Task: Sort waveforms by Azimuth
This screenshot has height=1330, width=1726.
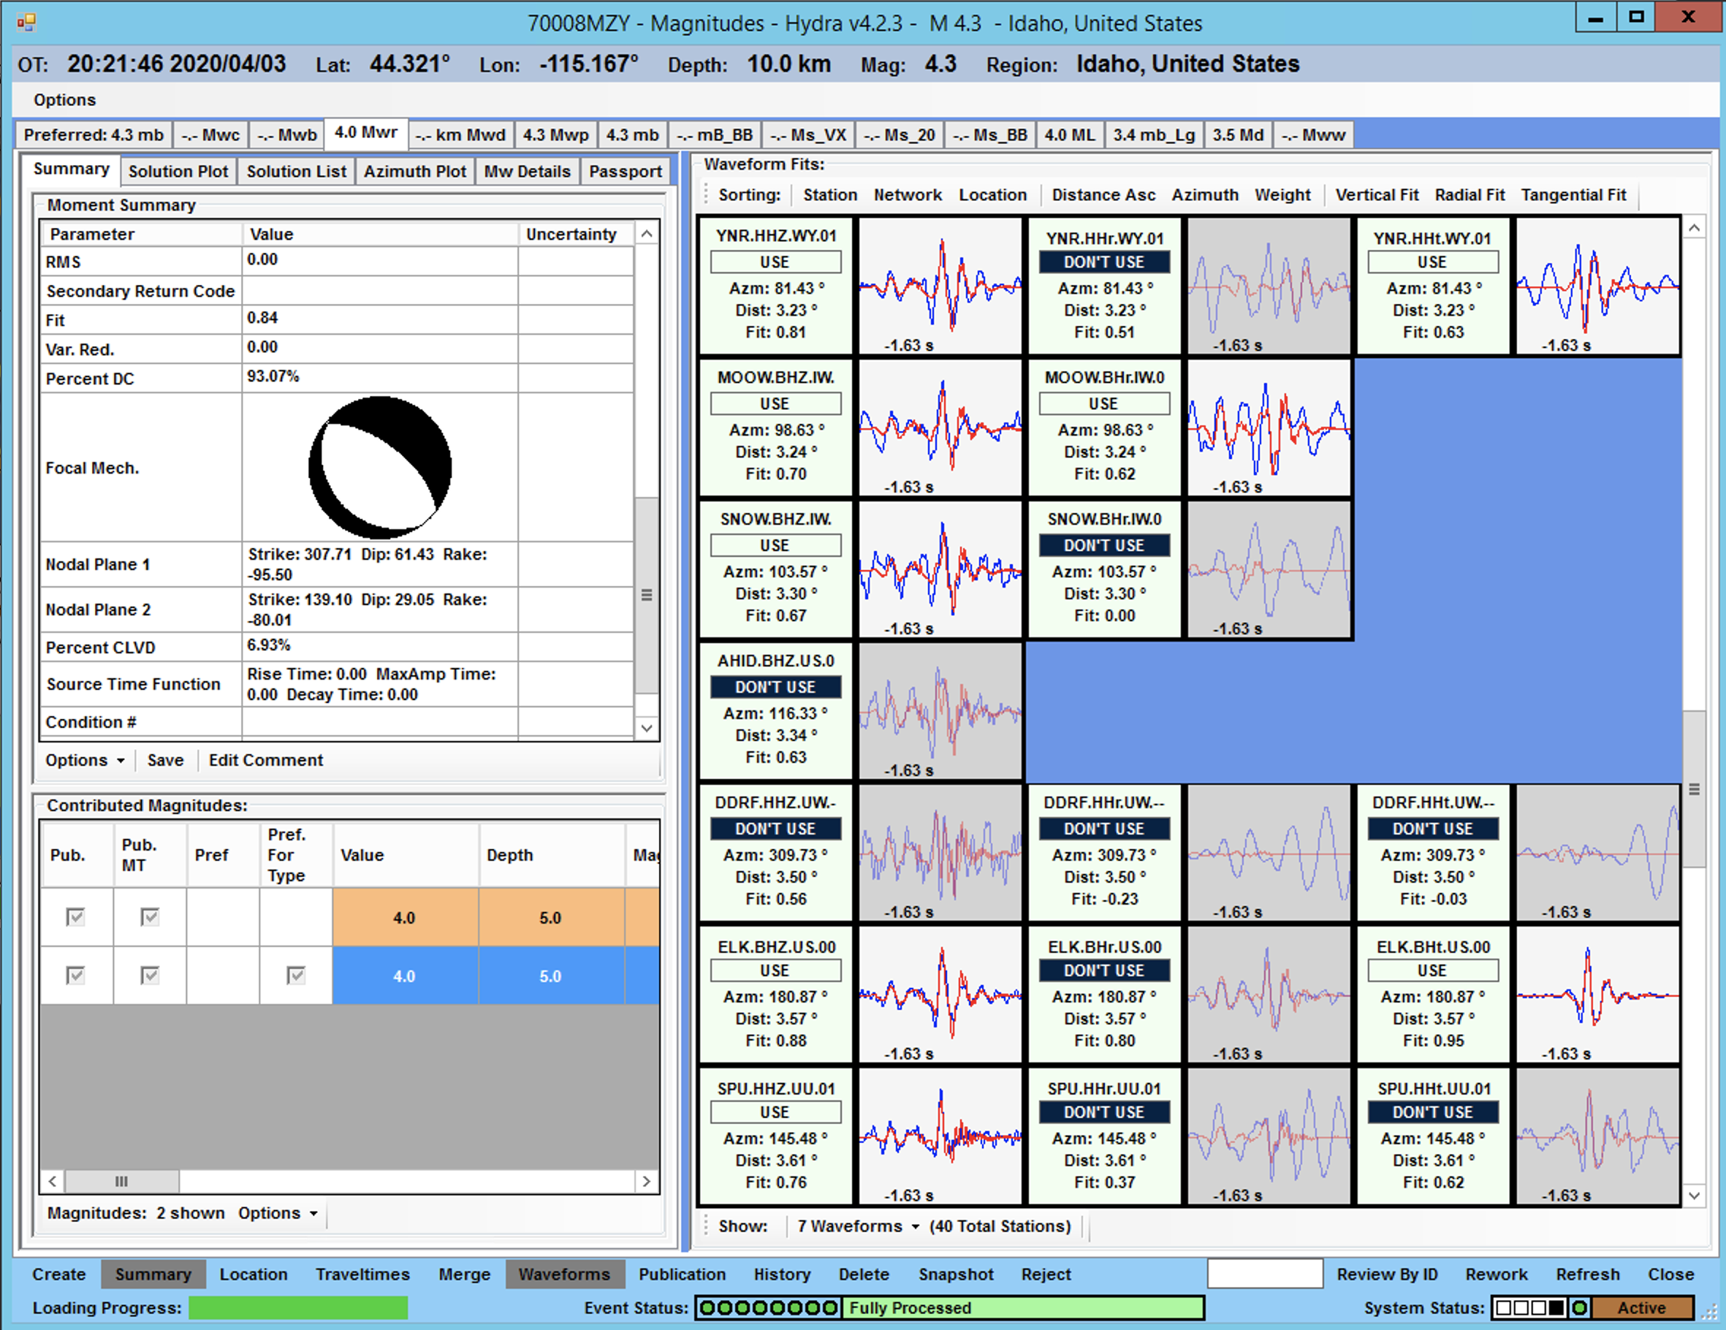Action: point(1204,195)
